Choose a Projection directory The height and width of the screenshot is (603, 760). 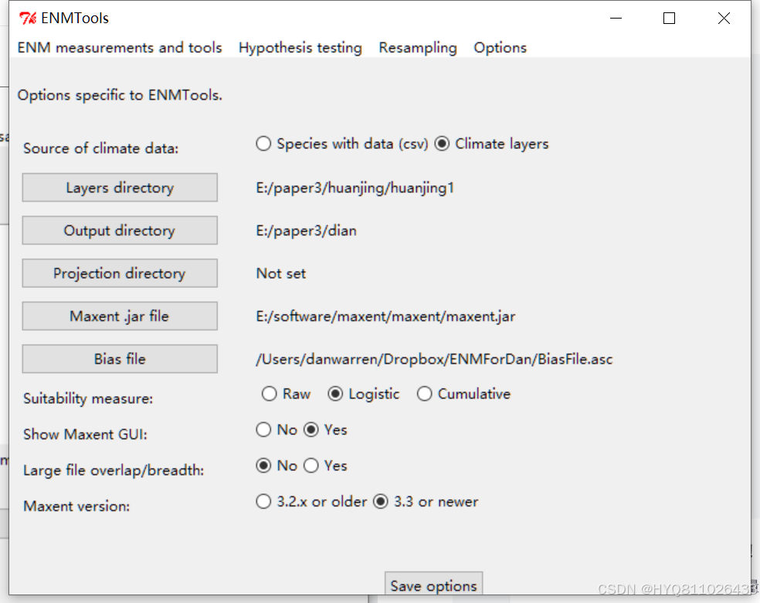click(x=120, y=273)
